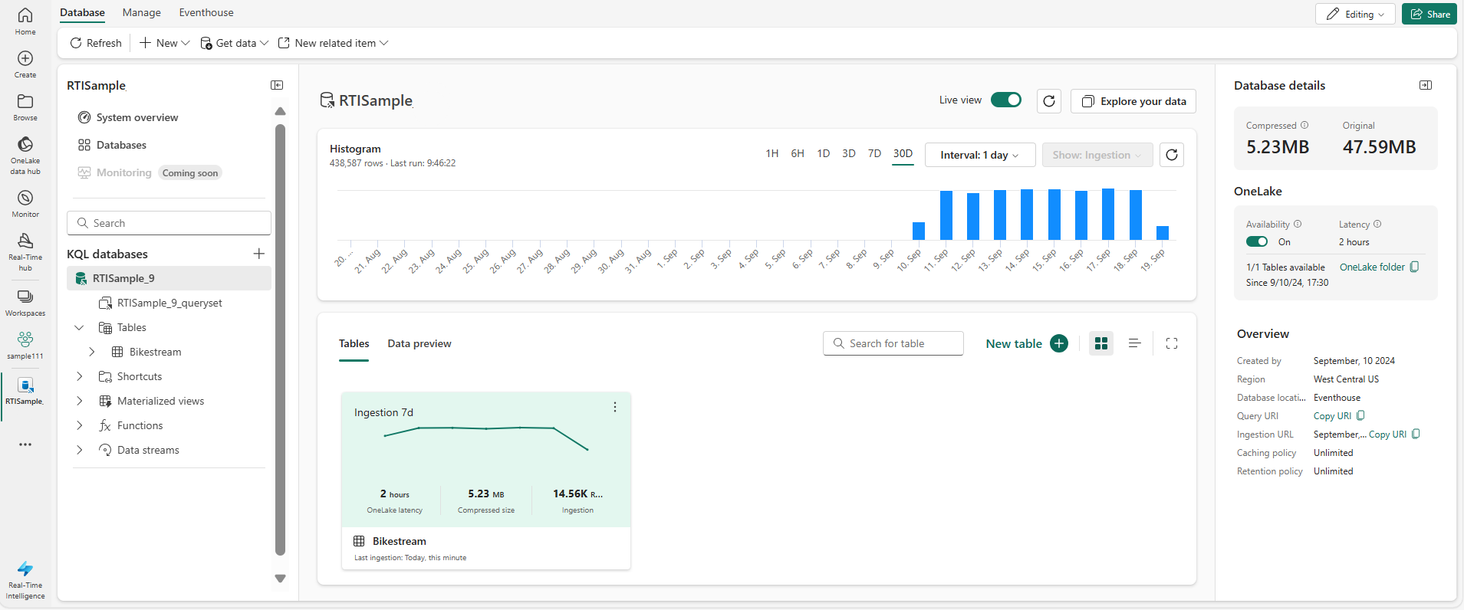Expand the Materialized views node

coord(79,401)
